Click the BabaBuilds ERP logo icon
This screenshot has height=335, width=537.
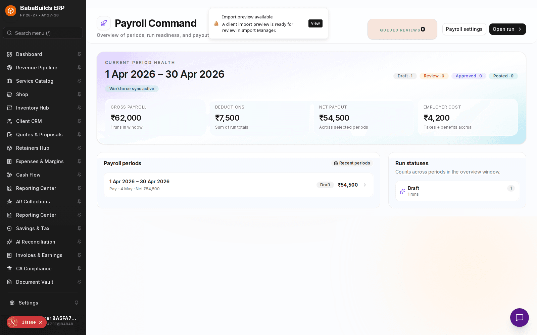(x=11, y=11)
